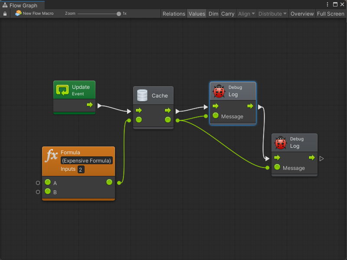Toggle the Relations display option
Screen dimensions: 347x260
(173, 13)
